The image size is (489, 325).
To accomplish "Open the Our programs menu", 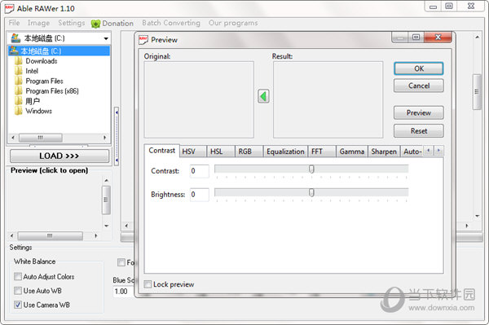I will (233, 23).
